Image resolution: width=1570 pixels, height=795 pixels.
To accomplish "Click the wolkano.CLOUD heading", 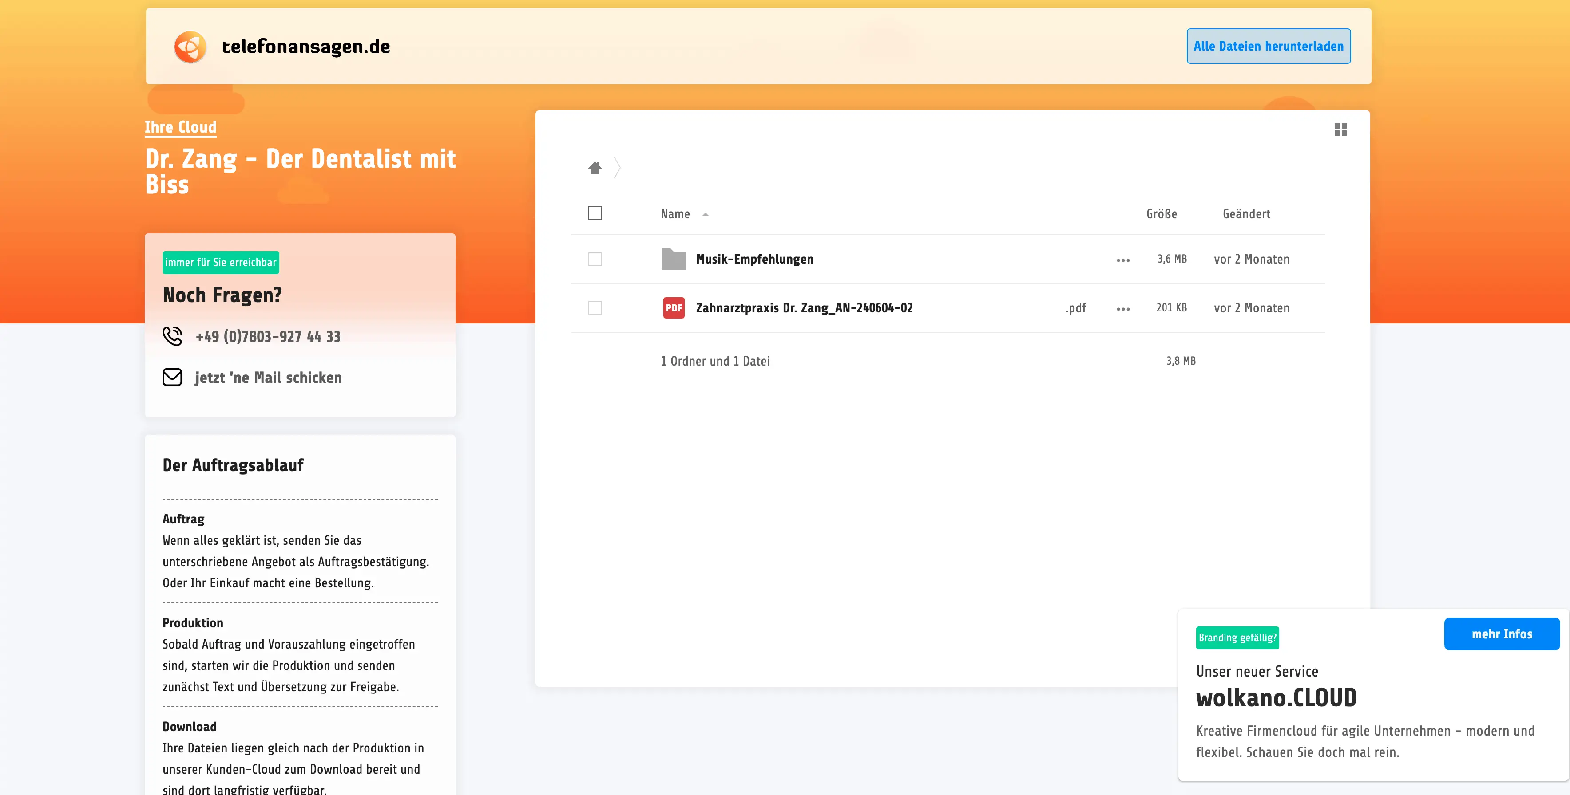I will (x=1276, y=698).
